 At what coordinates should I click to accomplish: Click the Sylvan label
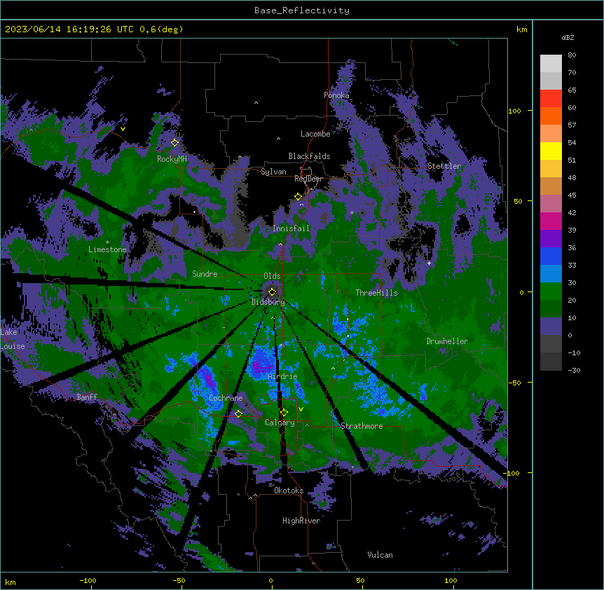(273, 172)
